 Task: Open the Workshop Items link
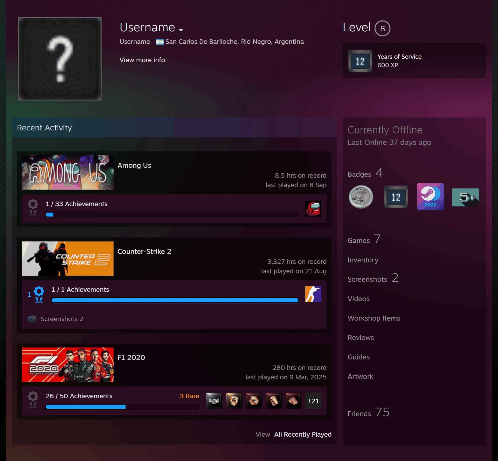pyautogui.click(x=374, y=318)
